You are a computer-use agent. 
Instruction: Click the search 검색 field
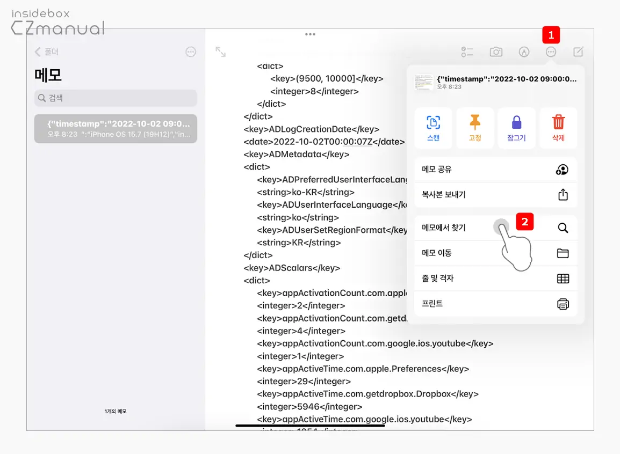[116, 98]
